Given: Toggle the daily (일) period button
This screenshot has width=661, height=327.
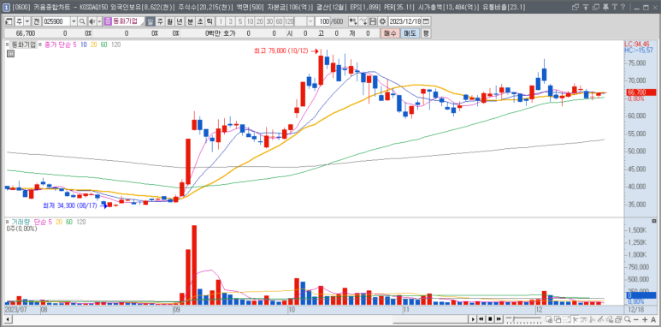Looking at the screenshot, I should tap(150, 21).
